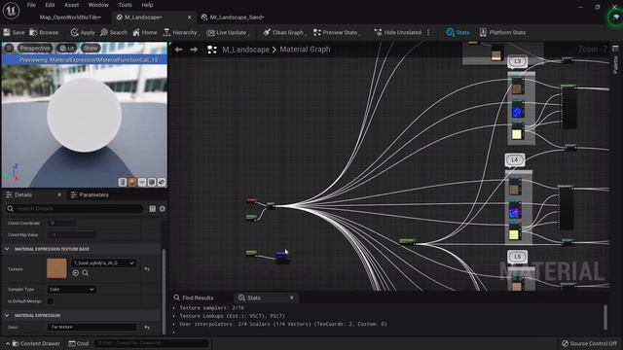This screenshot has height=350, width=623.
Task: Select the plane preview mesh icon
Action: coord(142,182)
